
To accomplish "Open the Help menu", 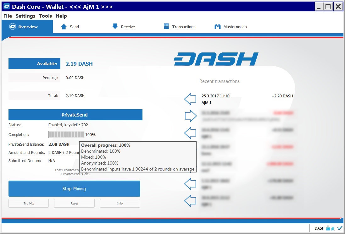I will tap(61, 16).
